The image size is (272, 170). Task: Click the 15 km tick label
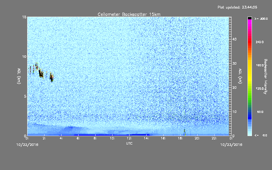[24, 17]
